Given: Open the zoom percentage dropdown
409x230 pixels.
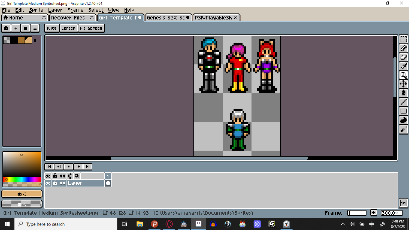Looking at the screenshot, I should tap(52, 28).
